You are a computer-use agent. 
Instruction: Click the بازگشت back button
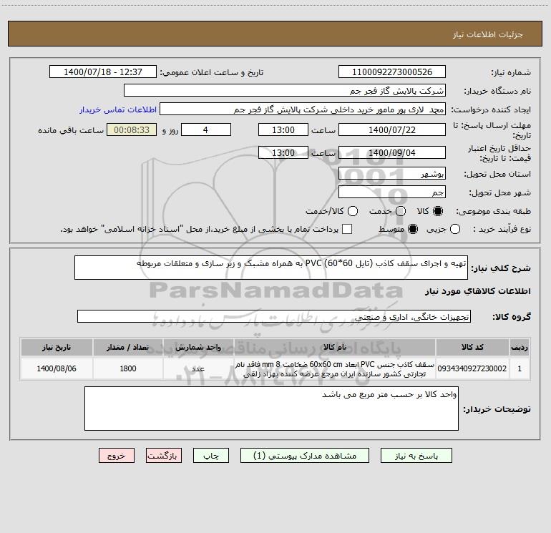coord(164,456)
